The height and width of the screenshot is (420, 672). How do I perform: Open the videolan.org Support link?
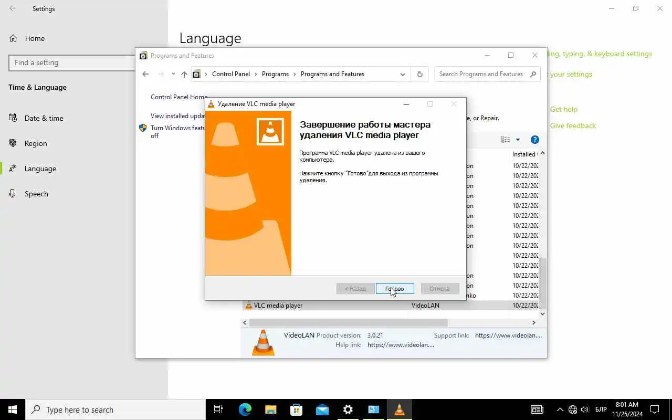pyautogui.click(x=508, y=335)
